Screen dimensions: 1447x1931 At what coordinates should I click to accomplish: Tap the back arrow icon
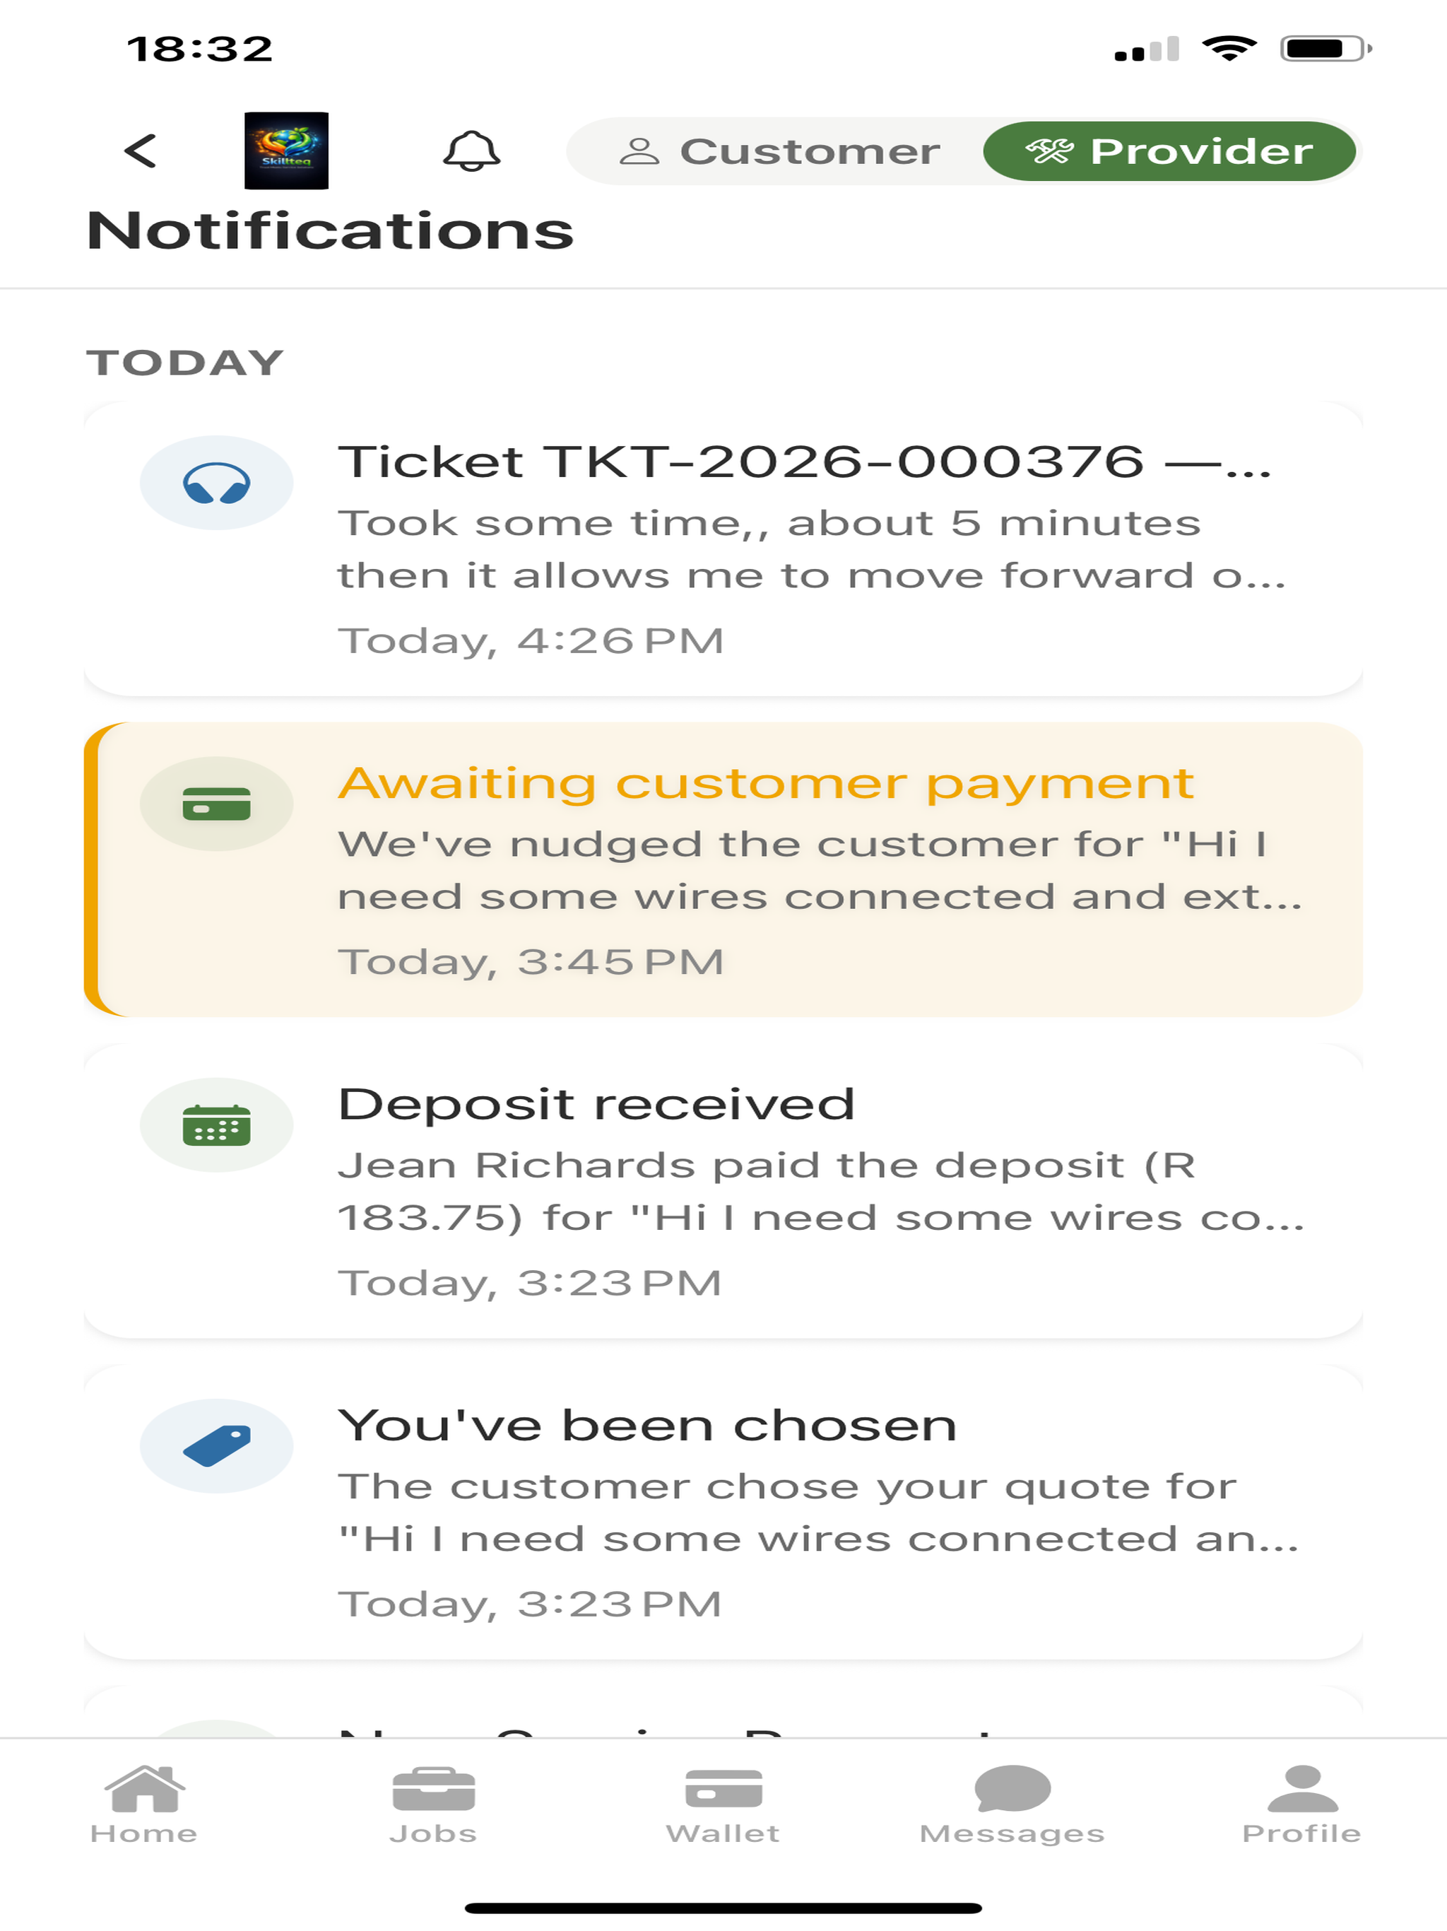(x=140, y=151)
